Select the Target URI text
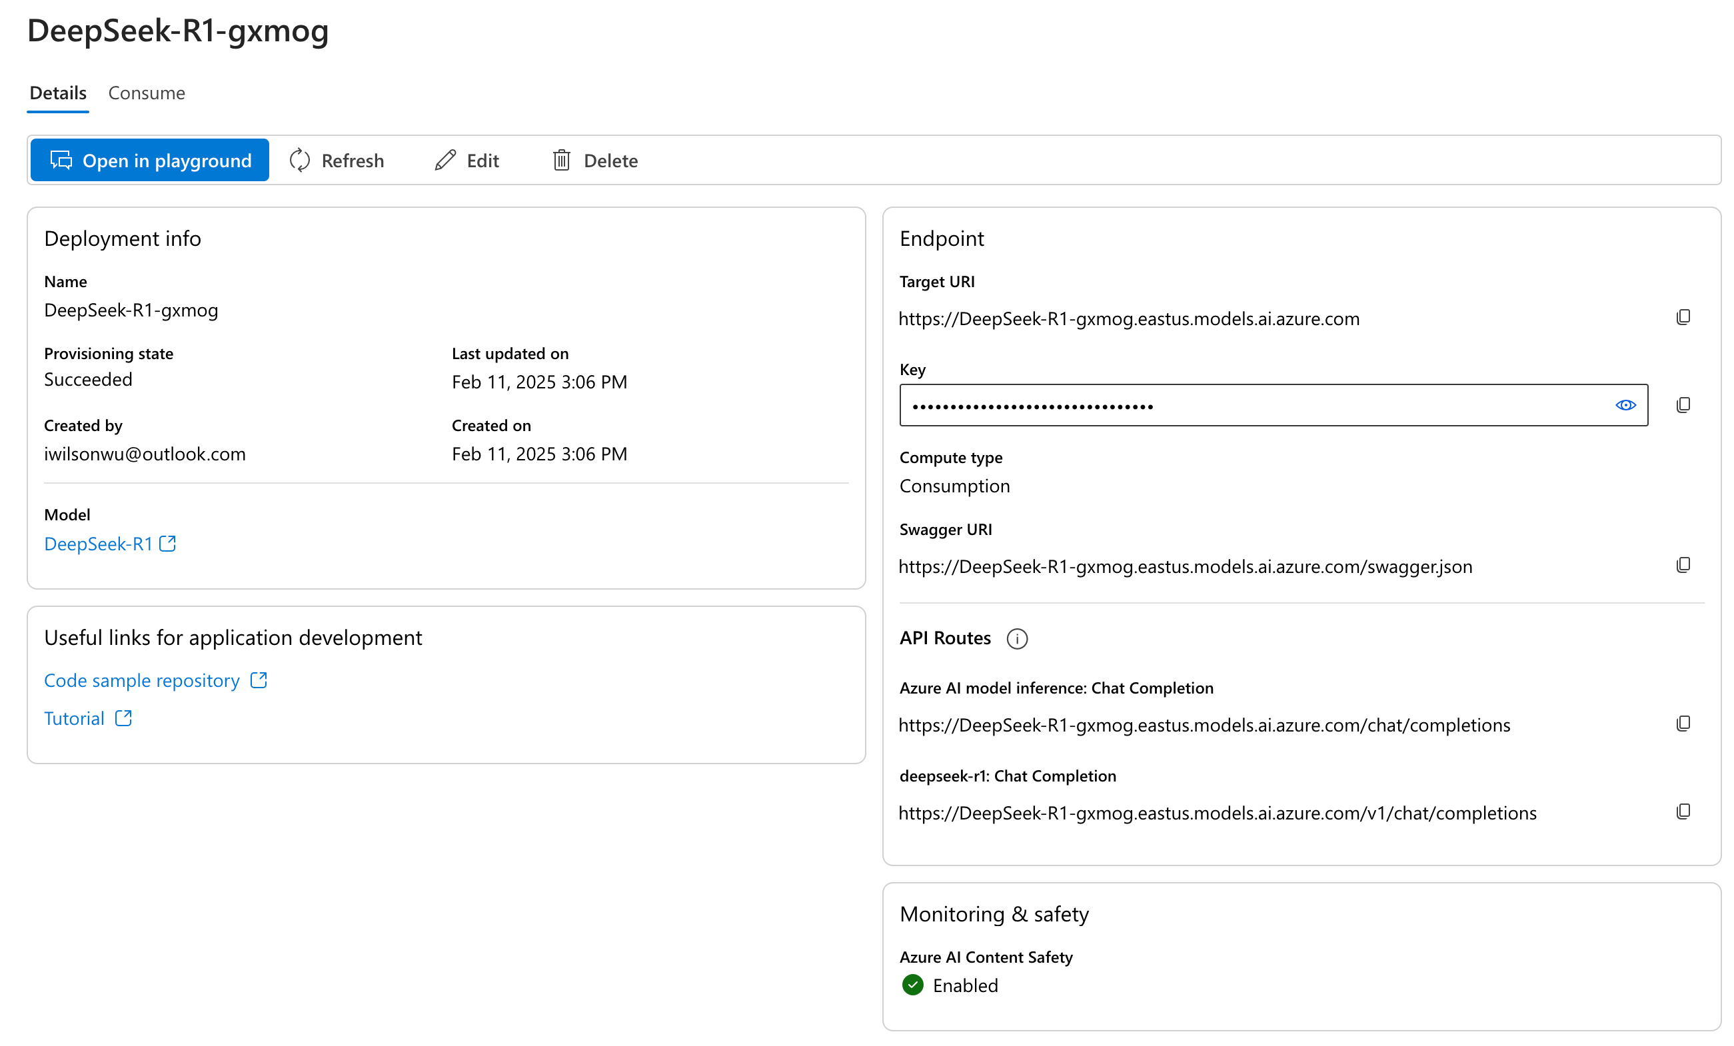1734x1046 pixels. [x=1129, y=318]
